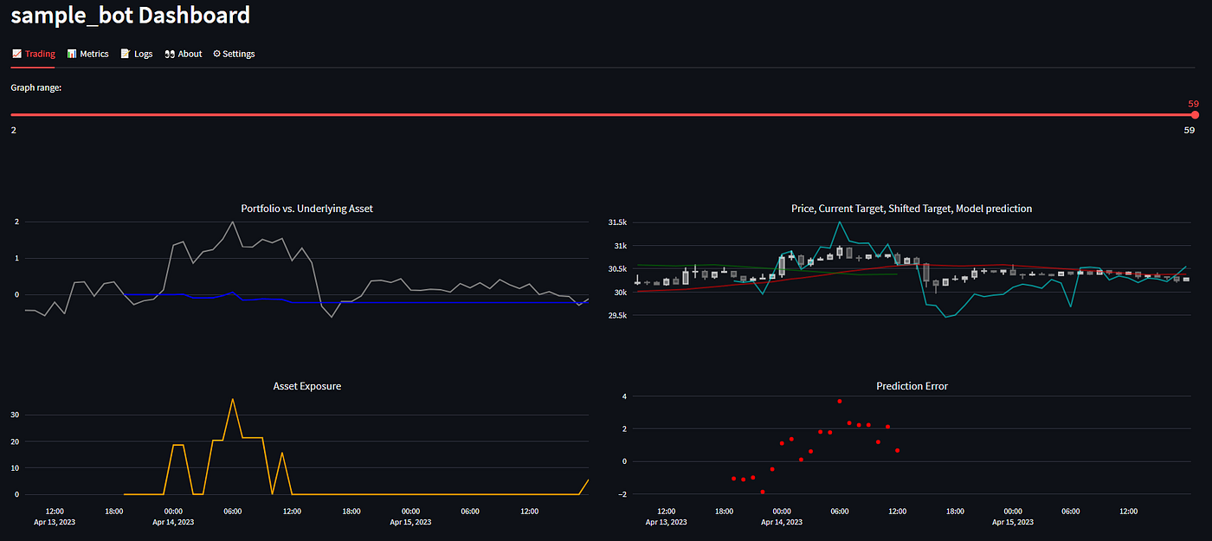
Task: Click the Prediction Error chart title
Action: pos(912,386)
